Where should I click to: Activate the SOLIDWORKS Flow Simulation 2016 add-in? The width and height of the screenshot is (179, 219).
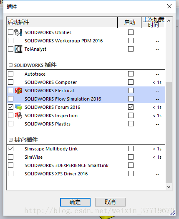click(x=11, y=99)
